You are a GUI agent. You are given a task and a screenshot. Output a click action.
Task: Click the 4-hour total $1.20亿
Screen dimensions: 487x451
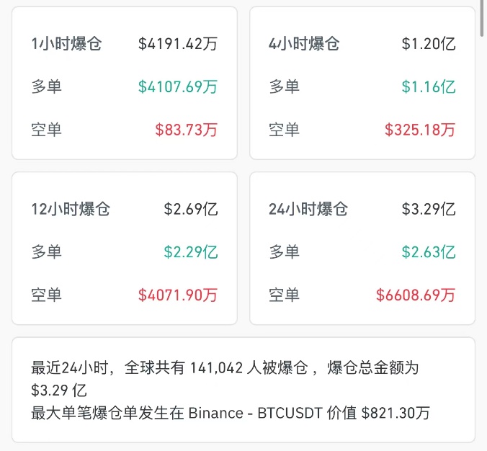click(x=428, y=44)
